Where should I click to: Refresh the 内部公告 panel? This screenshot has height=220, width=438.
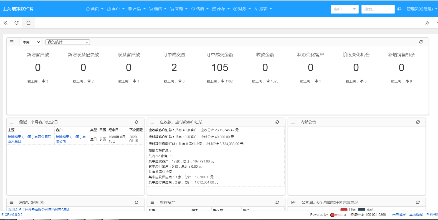(x=418, y=122)
